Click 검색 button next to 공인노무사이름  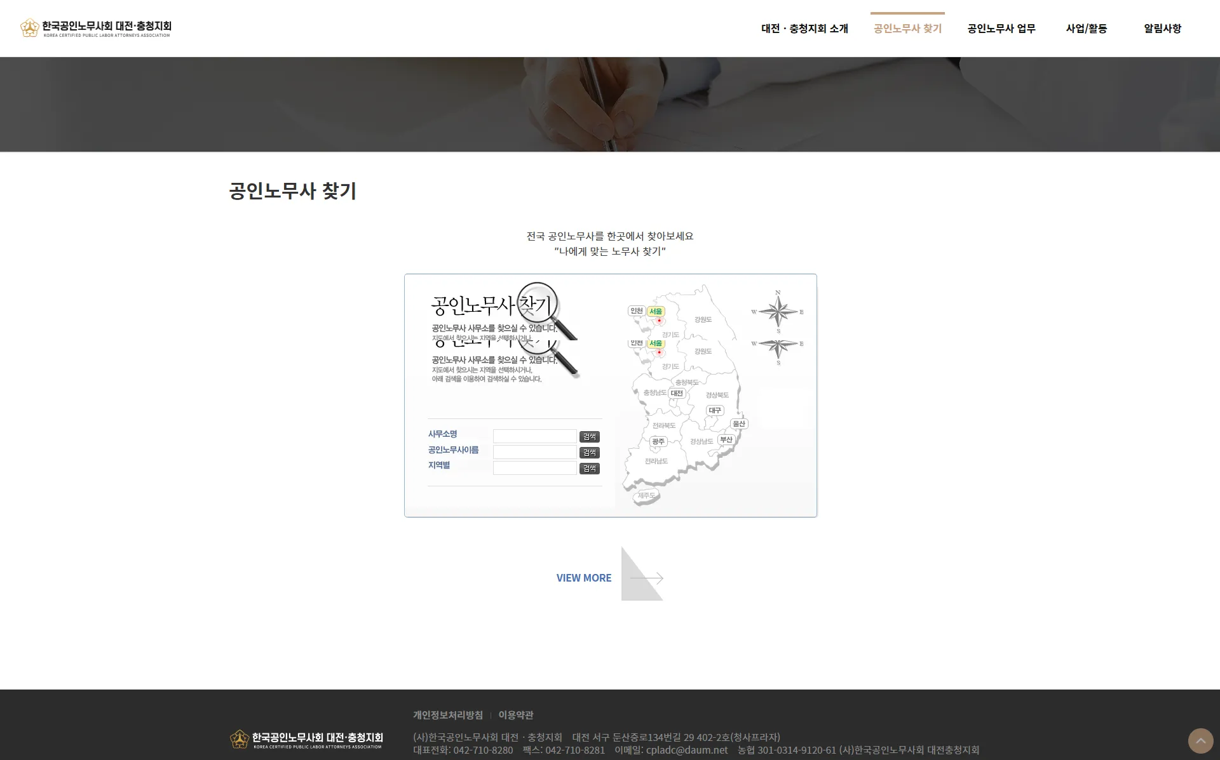coord(590,453)
